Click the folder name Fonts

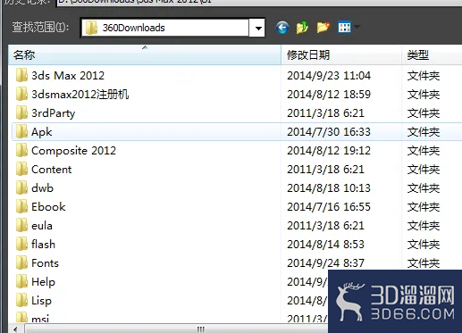pos(45,263)
